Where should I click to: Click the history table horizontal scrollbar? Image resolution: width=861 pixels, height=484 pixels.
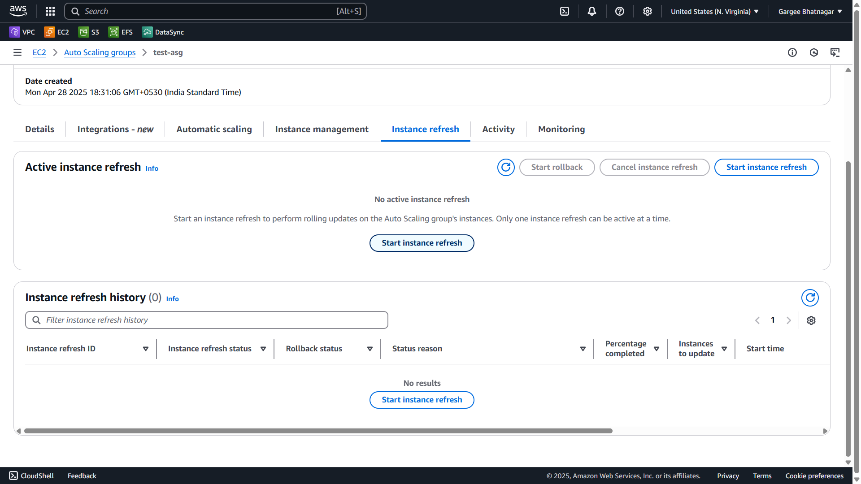[318, 431]
